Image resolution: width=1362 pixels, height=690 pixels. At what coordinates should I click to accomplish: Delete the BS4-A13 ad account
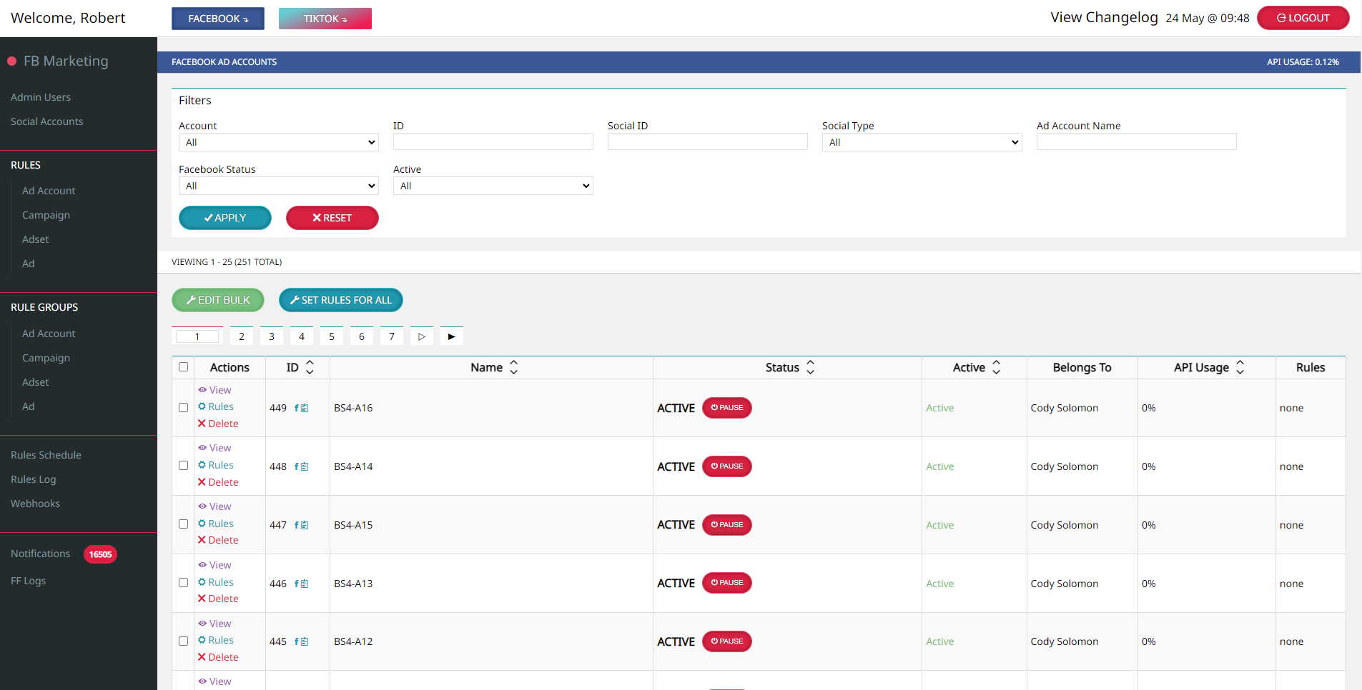tap(222, 599)
